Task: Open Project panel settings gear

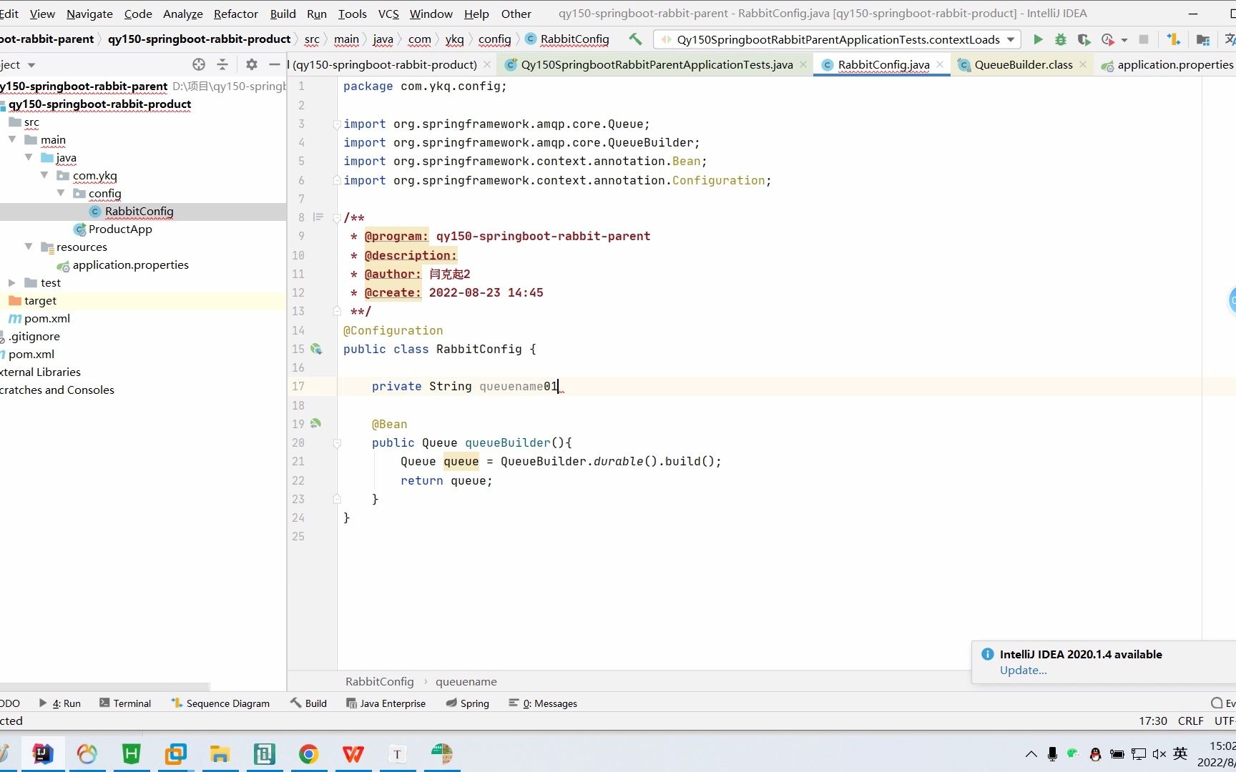Action: point(251,65)
